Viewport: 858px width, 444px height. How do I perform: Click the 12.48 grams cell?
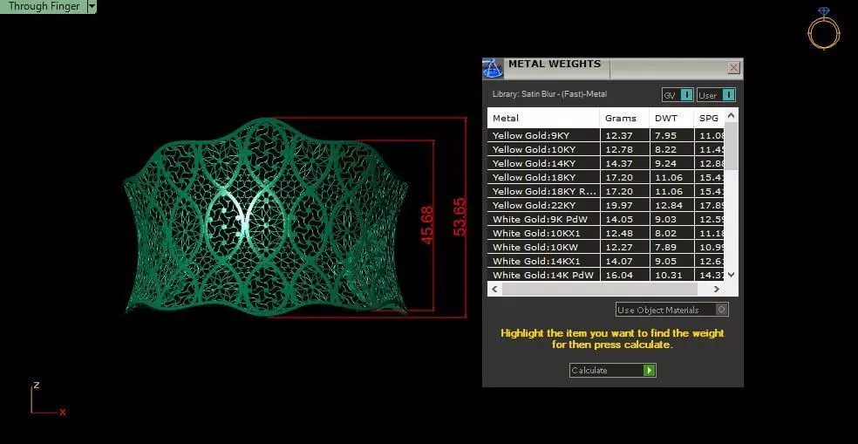pyautogui.click(x=625, y=233)
